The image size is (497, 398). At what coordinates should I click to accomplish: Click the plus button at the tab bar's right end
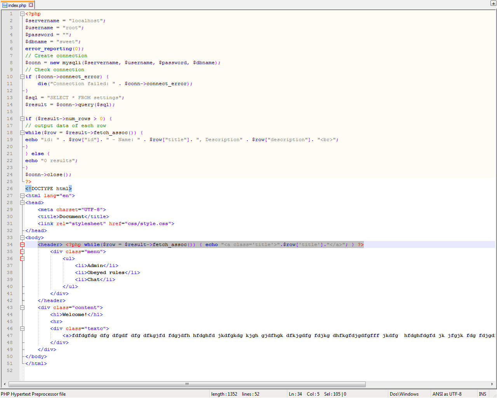point(493,3)
